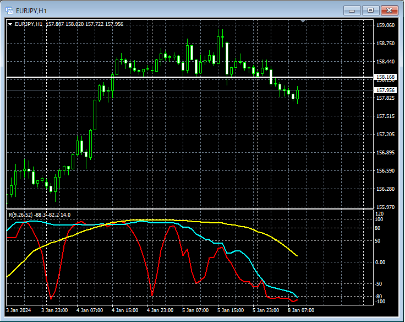Click the 3 Jan 23:00 time label
This screenshot has height=322, width=405.
(x=54, y=310)
